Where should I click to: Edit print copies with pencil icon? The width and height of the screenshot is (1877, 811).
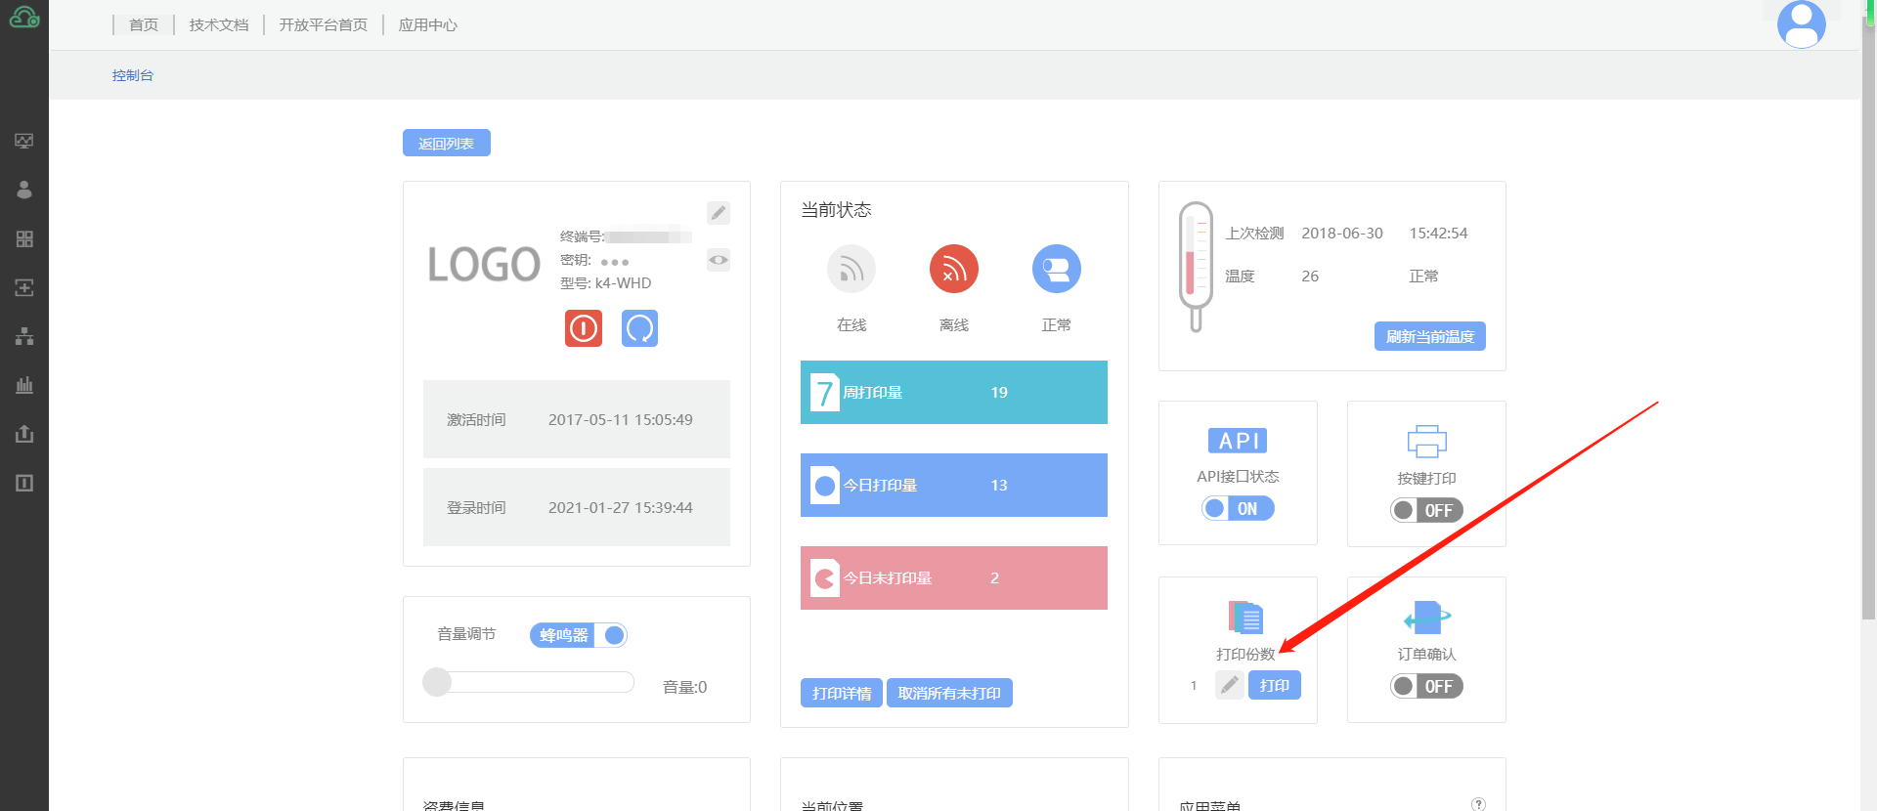click(1229, 686)
